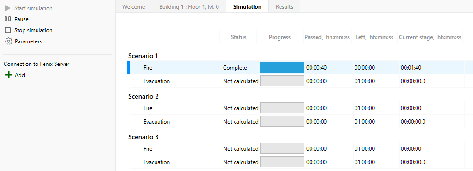Click Scenario 2 Fire Not calculated status
This screenshot has height=171, width=473.
pos(241,108)
